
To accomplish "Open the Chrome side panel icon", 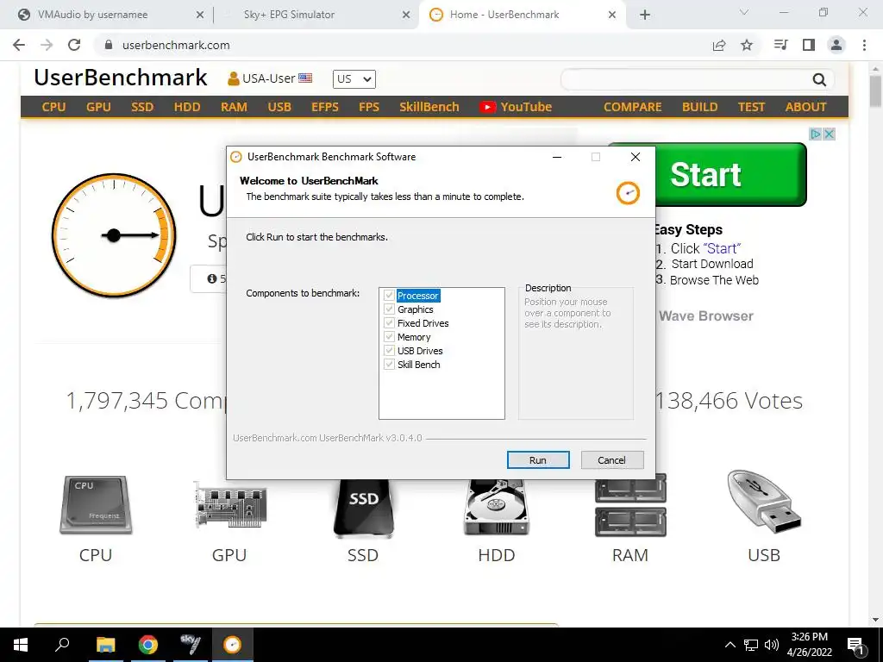I will click(x=809, y=45).
